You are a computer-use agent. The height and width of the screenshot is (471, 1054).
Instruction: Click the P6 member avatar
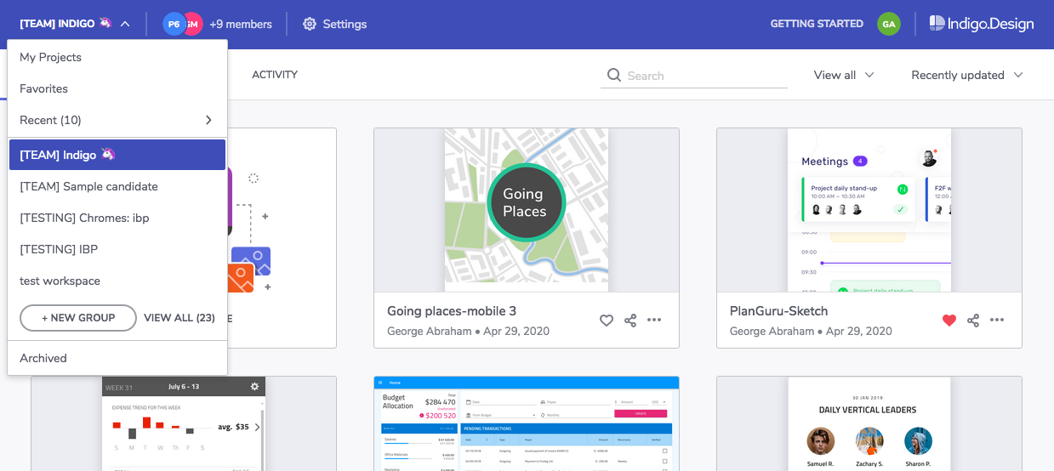click(x=173, y=24)
